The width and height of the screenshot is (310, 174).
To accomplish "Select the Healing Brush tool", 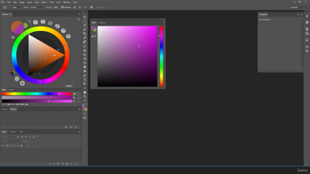I will tap(85, 42).
